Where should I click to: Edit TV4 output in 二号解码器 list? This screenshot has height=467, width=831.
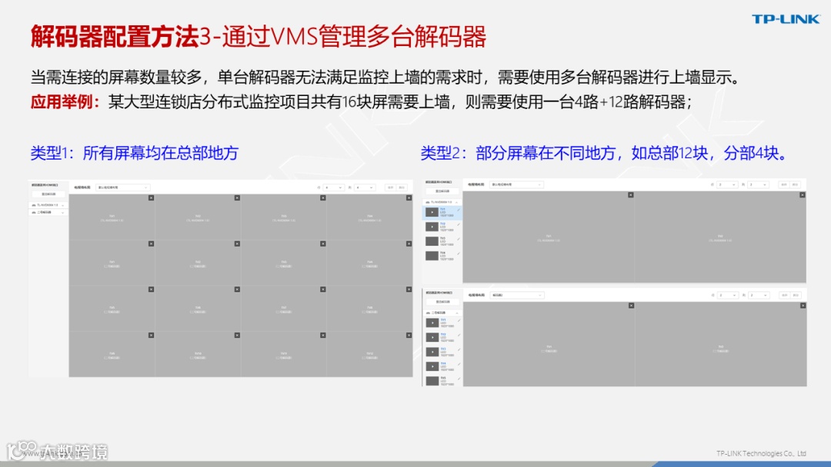tap(459, 364)
